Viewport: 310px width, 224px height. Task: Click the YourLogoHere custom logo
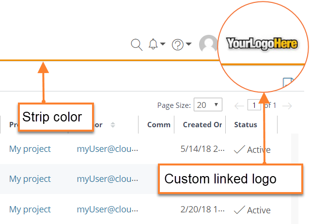262,44
